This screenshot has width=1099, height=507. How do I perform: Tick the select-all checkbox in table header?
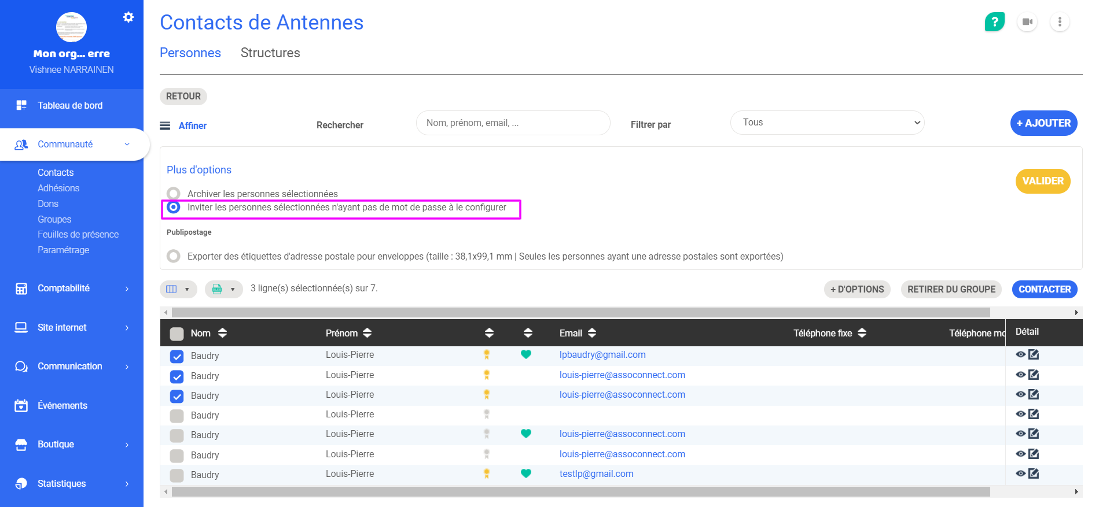pos(177,334)
